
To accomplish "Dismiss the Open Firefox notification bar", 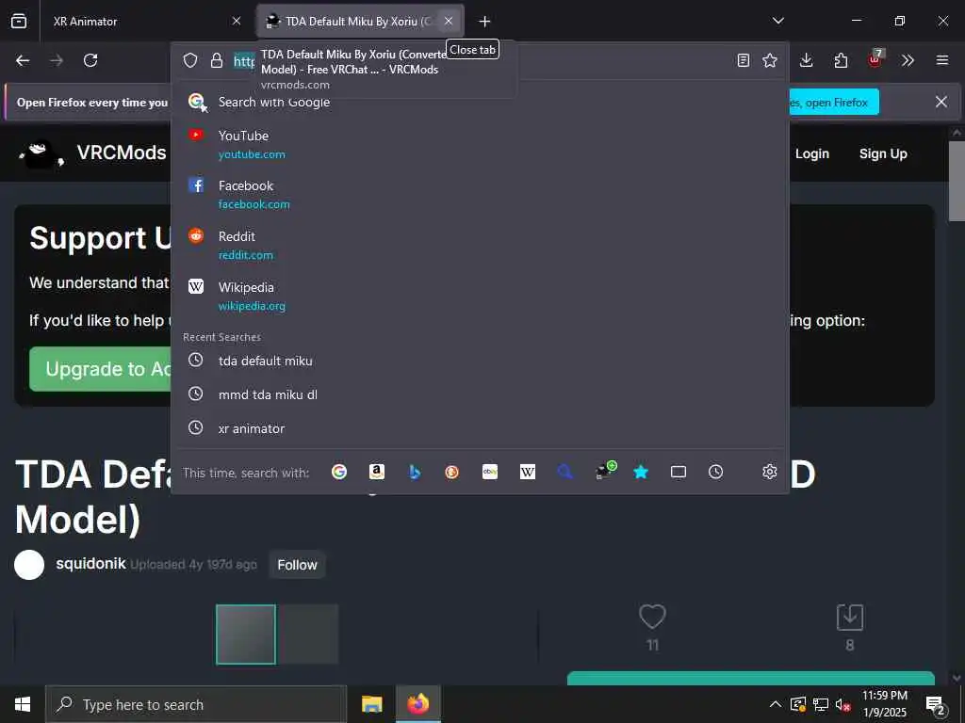I will (x=941, y=102).
